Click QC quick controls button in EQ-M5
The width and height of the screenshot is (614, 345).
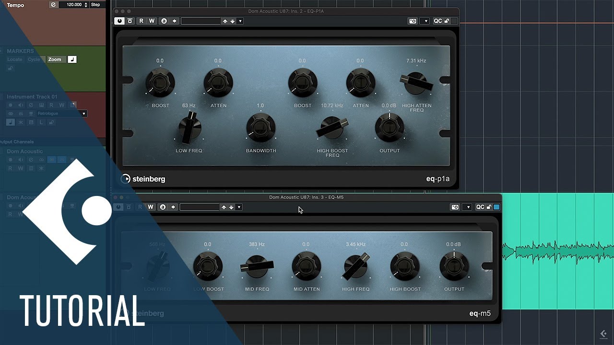click(x=480, y=207)
